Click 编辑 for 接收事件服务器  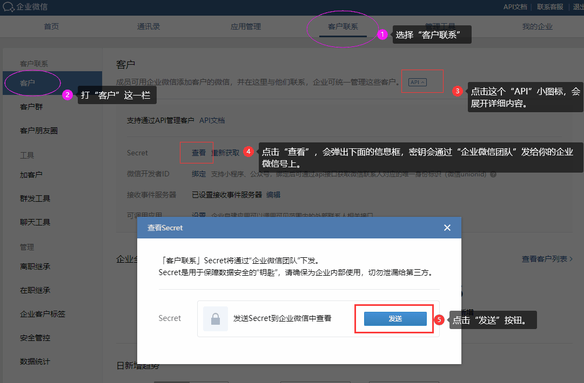(273, 195)
